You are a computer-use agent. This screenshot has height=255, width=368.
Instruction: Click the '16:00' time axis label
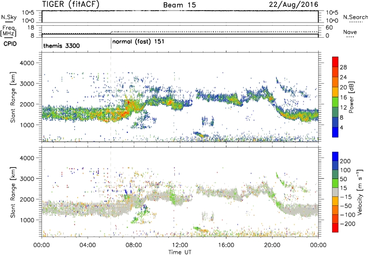(x=226, y=245)
